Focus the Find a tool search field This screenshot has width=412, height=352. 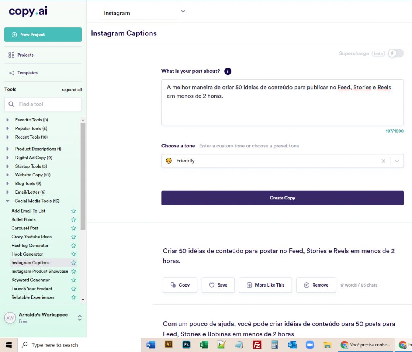43,104
